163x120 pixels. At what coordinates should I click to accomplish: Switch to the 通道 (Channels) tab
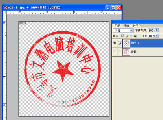126,26
